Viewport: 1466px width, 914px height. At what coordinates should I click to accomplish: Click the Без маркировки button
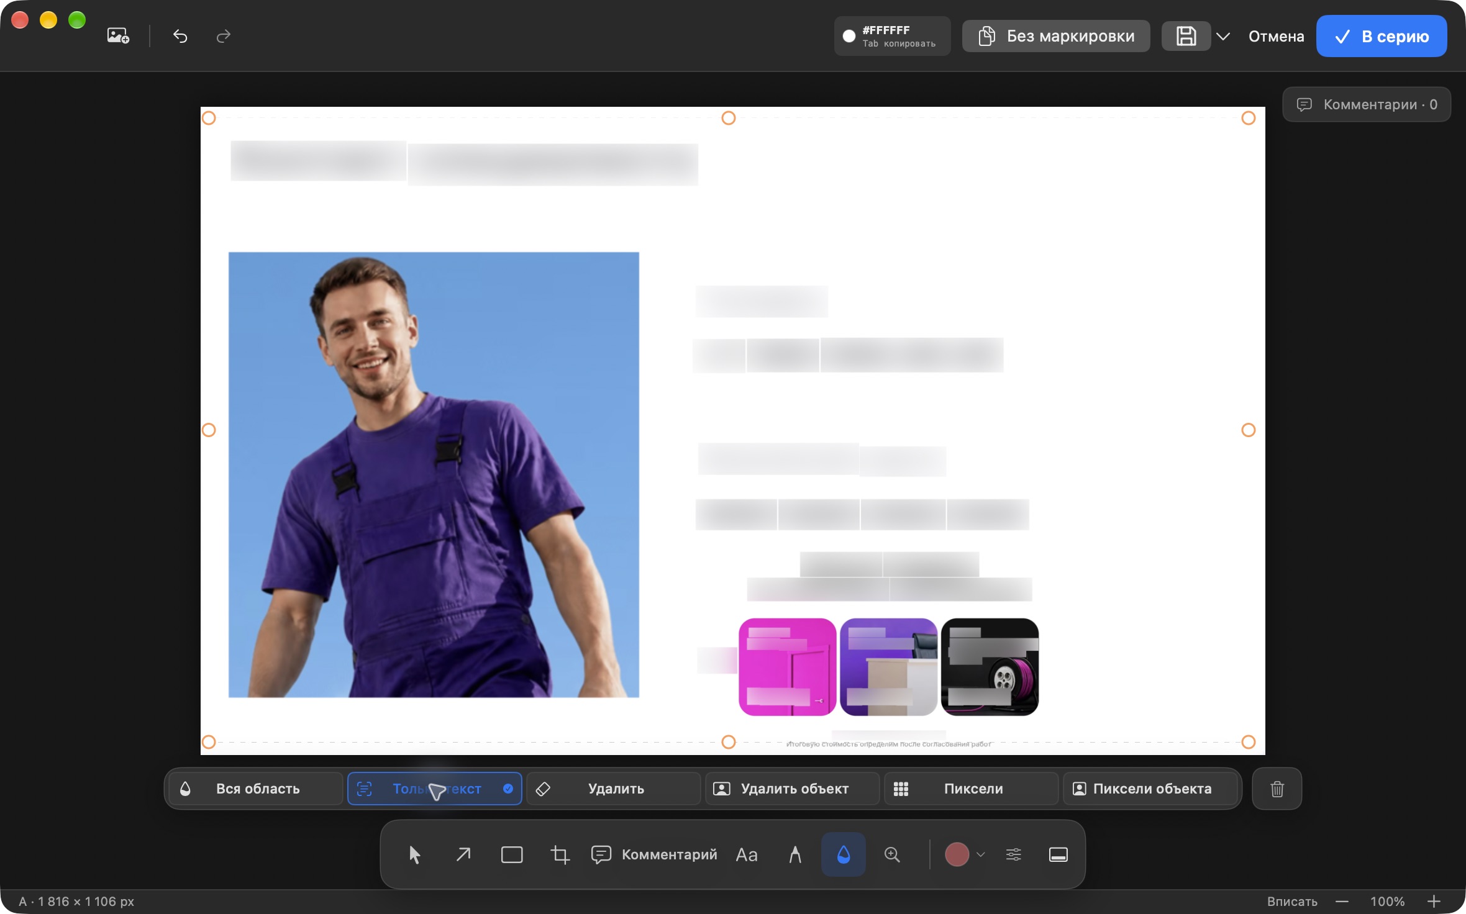(1056, 36)
